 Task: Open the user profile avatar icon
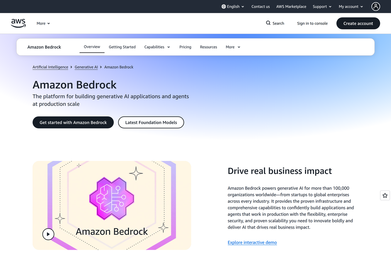click(x=376, y=6)
